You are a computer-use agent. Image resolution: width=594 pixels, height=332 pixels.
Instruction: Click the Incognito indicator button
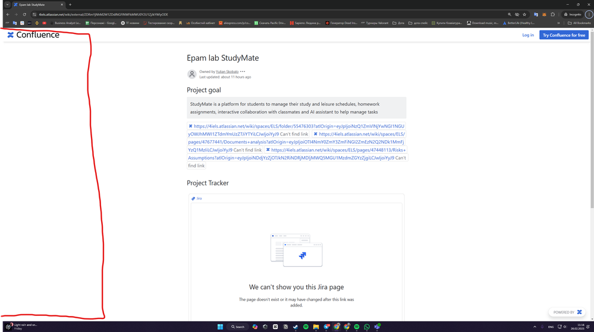(573, 14)
